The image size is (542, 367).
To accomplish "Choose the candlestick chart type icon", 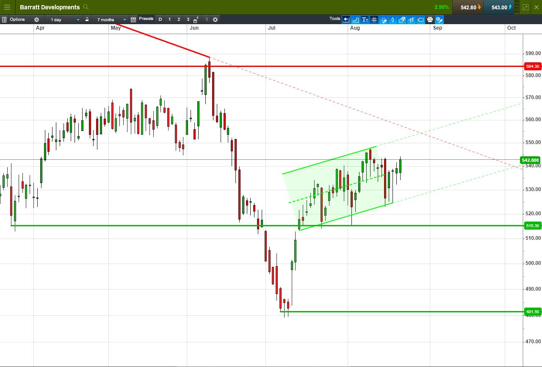I will (x=393, y=19).
